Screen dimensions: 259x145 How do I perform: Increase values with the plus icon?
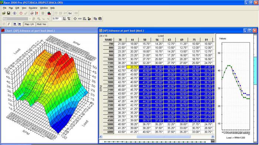(75, 19)
